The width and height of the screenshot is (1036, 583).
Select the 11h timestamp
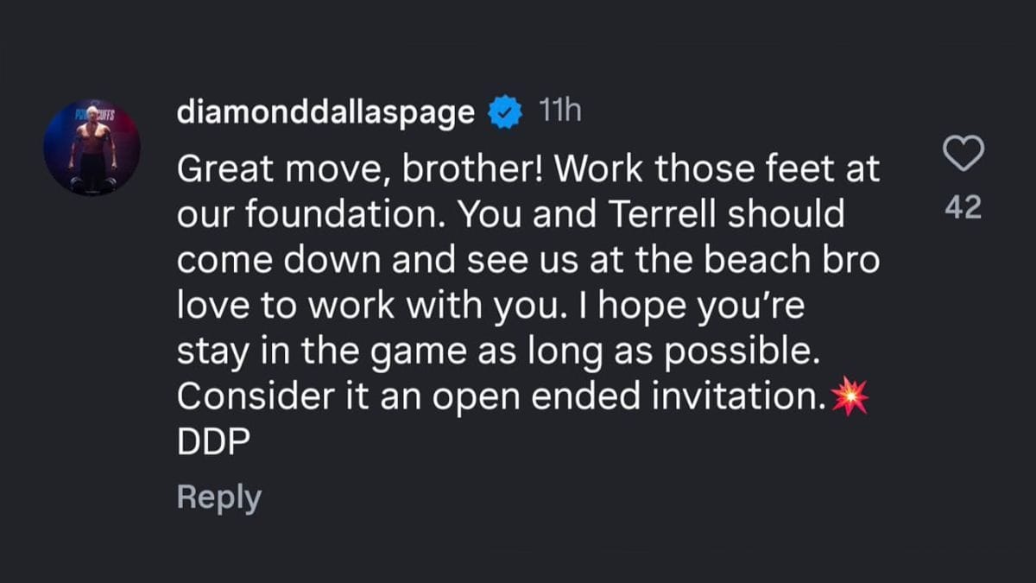(x=560, y=110)
